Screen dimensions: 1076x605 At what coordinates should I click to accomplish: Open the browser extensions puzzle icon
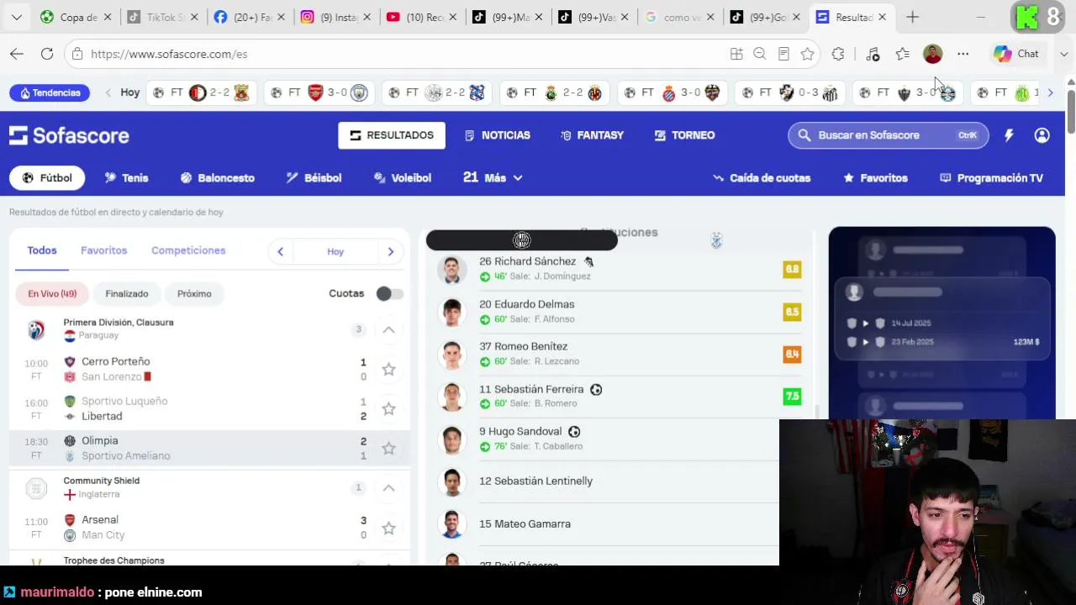(x=838, y=54)
